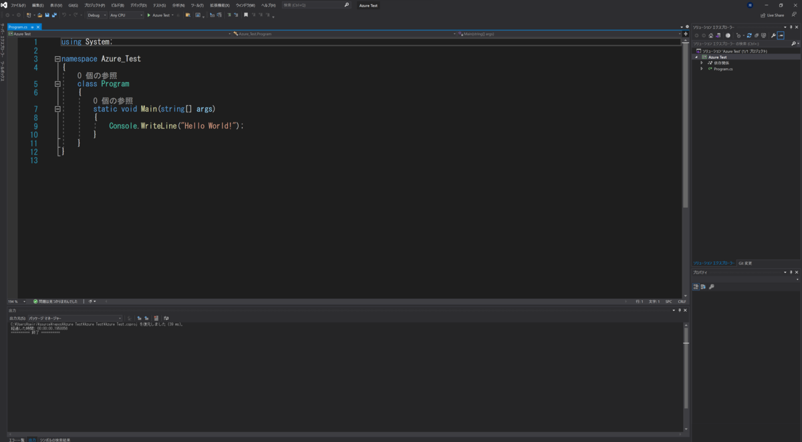Viewport: 802px width, 442px height.
Task: Open the Properties wrench in Solution Explorer
Action: point(773,35)
